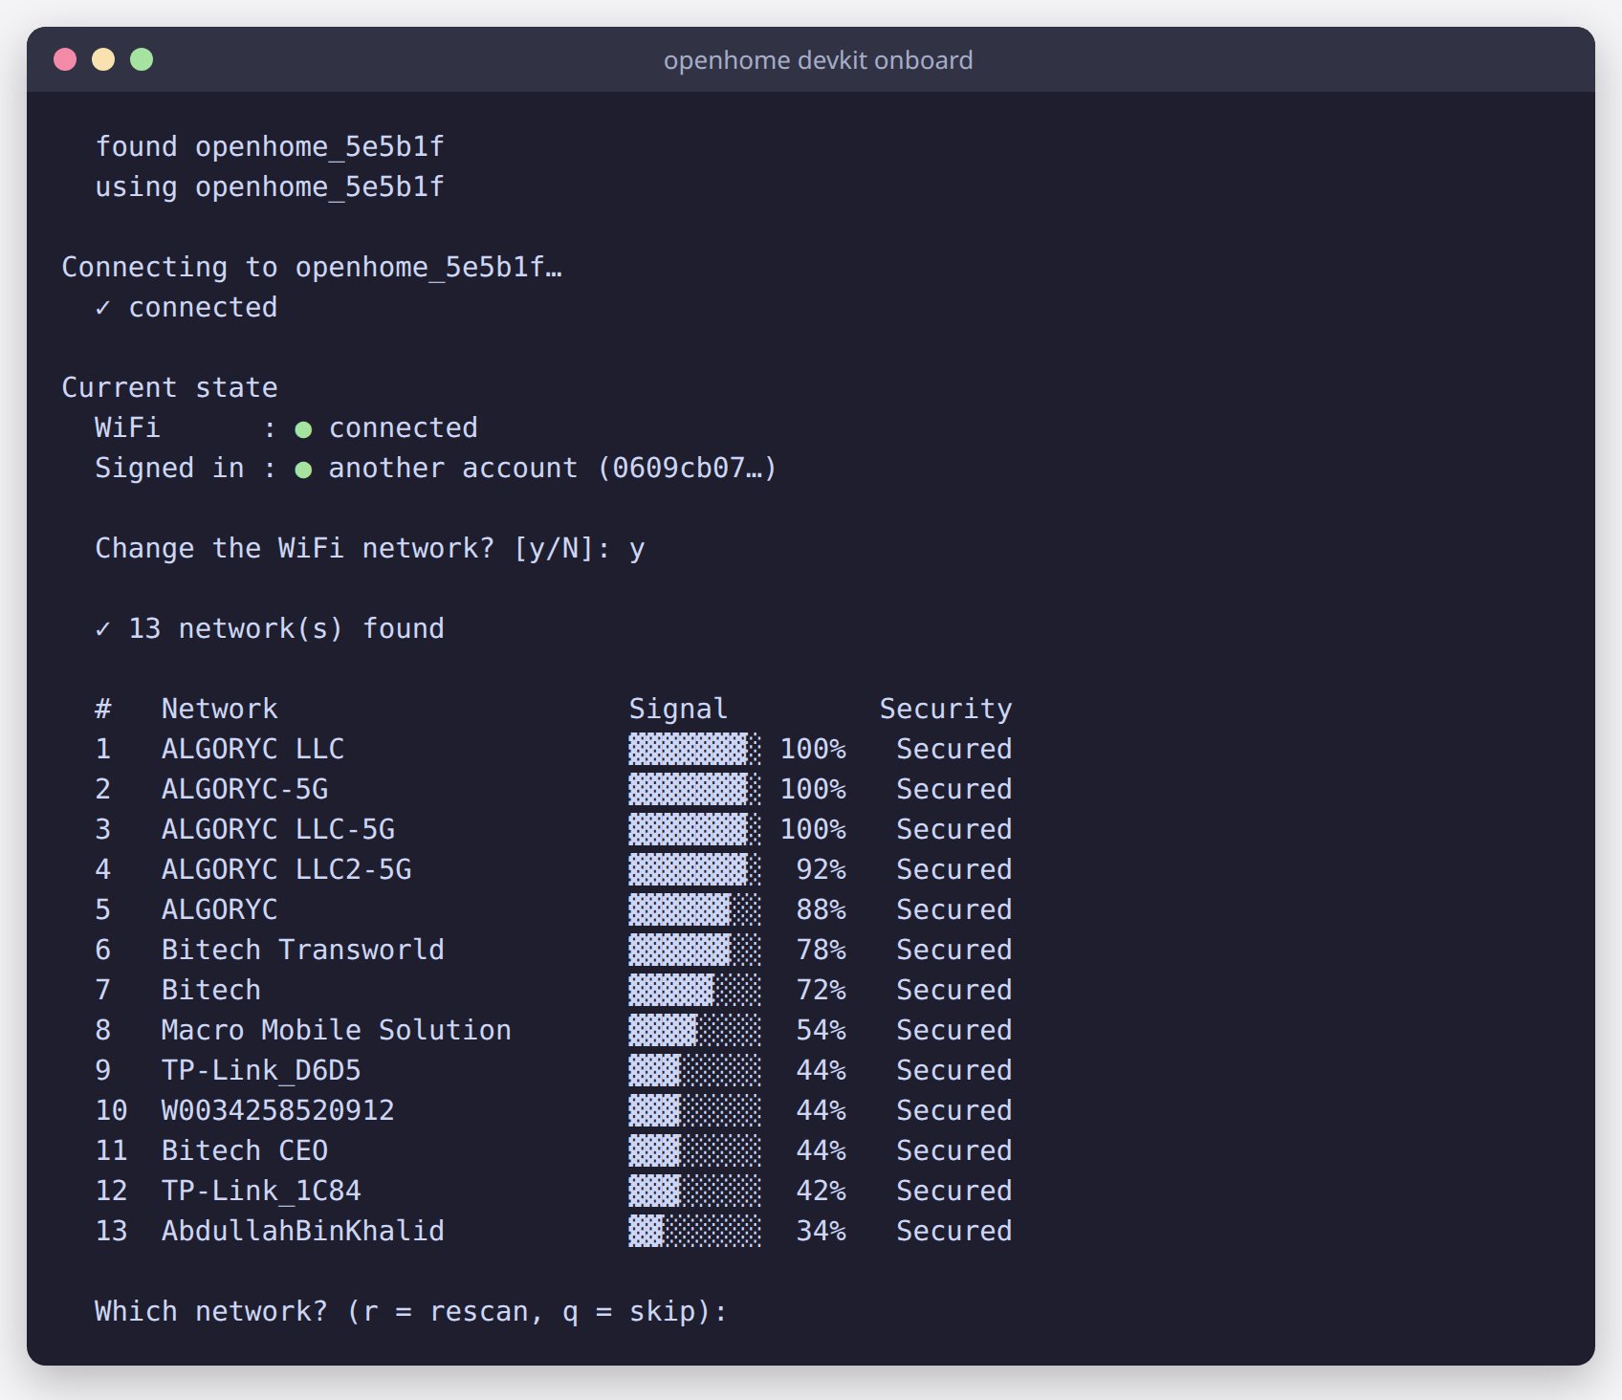
Task: Click the 88% signal value
Action: pos(821,909)
